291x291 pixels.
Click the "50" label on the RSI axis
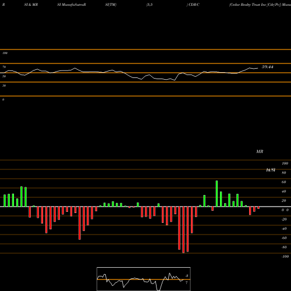pyautogui.click(x=4, y=76)
